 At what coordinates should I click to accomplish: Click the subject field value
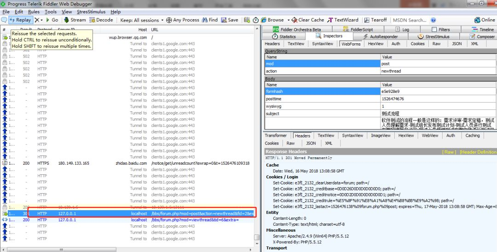390,113
